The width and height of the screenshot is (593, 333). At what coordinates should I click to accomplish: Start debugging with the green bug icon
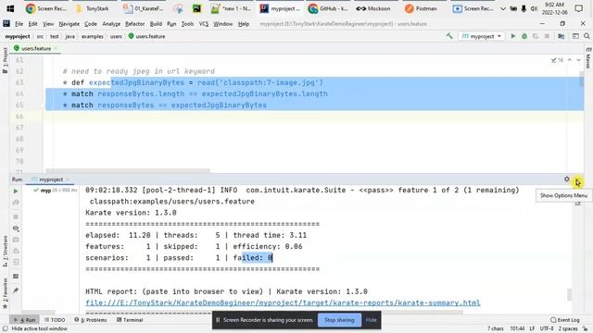coord(524,36)
